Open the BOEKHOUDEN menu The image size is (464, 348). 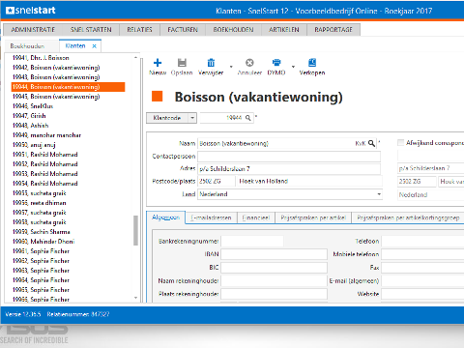[233, 30]
